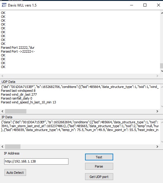Maximize the Davis WLL window
This screenshot has height=183, width=163.
145,5
